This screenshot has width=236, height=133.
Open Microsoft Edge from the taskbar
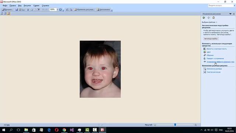tap(49, 130)
